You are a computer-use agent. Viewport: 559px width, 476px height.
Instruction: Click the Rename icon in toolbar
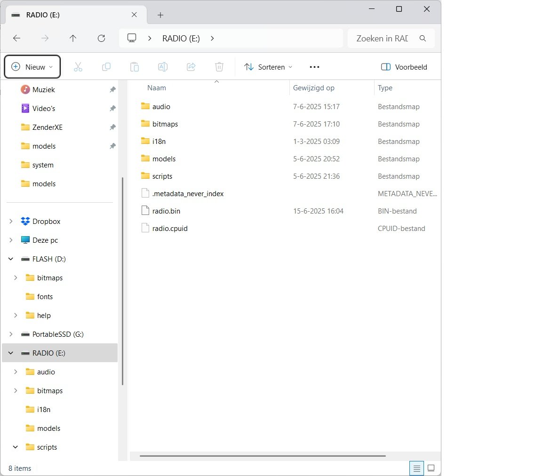162,67
